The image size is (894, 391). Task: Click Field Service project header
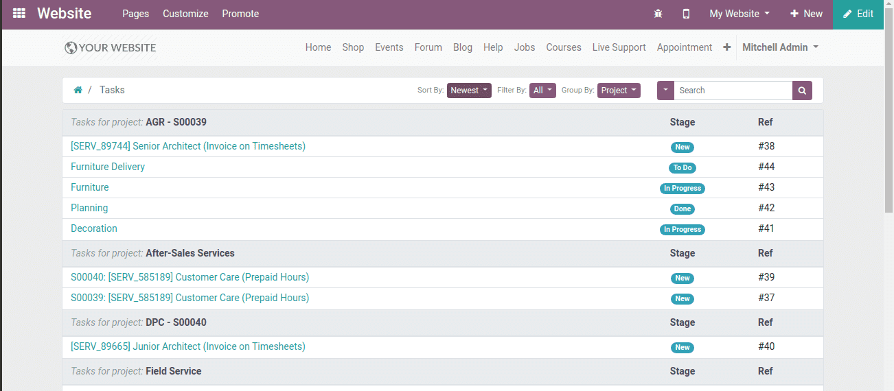pyautogui.click(x=174, y=371)
